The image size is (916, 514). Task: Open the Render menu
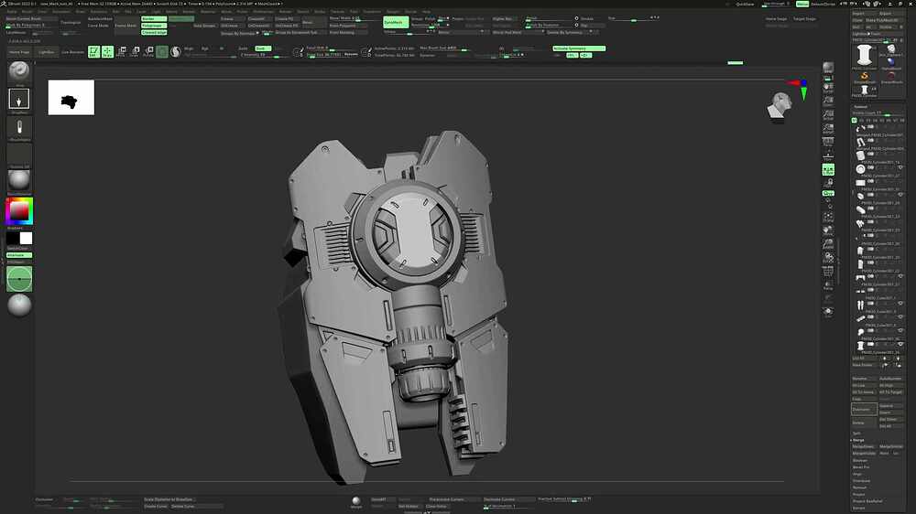pos(285,12)
